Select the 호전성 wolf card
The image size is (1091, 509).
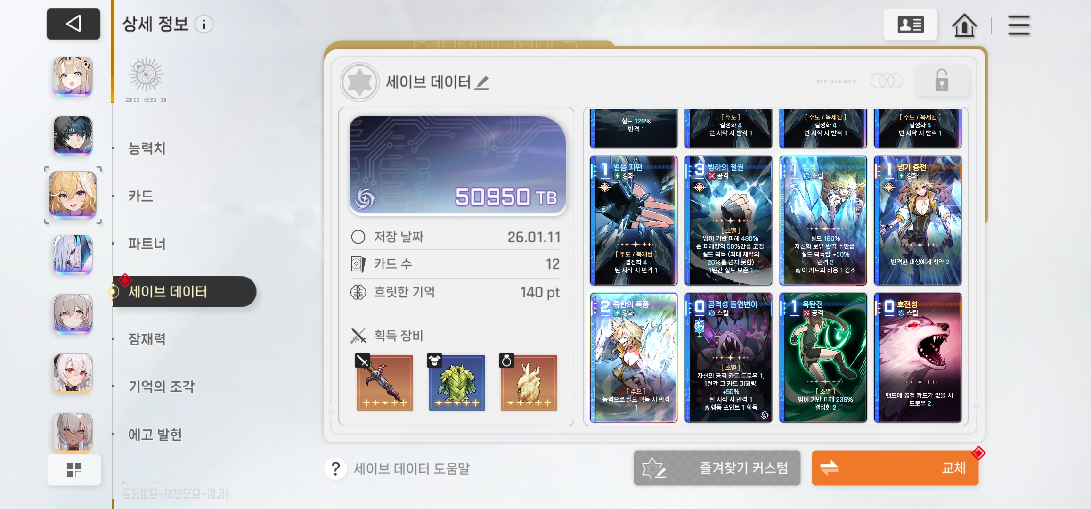tap(917, 358)
